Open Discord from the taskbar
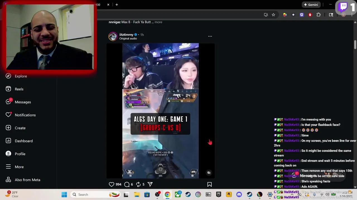The width and height of the screenshot is (357, 200). click(x=239, y=195)
